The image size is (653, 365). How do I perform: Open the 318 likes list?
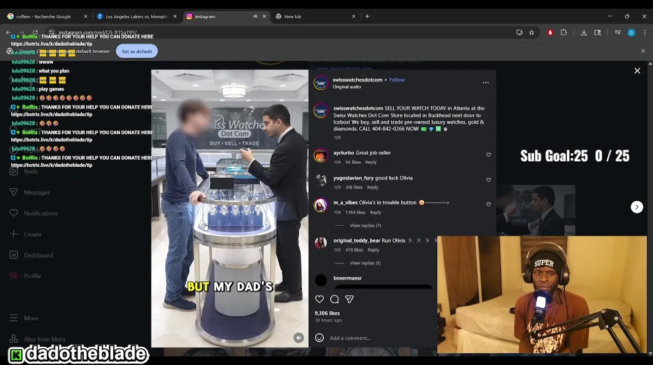coord(354,188)
